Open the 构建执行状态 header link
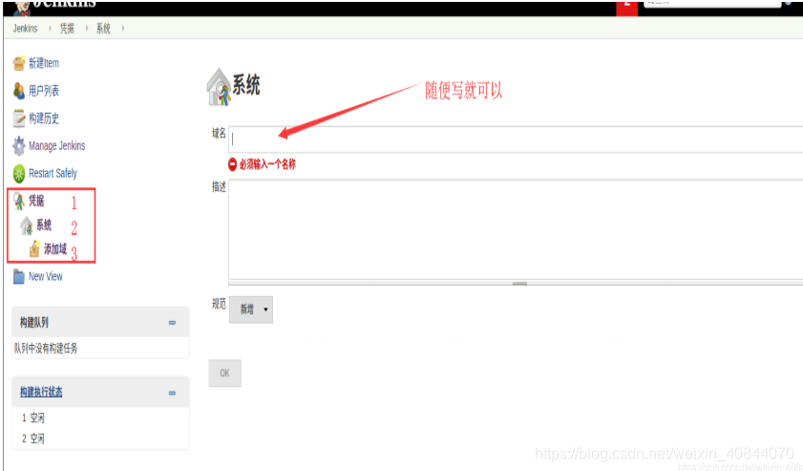Image resolution: width=803 pixels, height=471 pixels. [x=41, y=393]
